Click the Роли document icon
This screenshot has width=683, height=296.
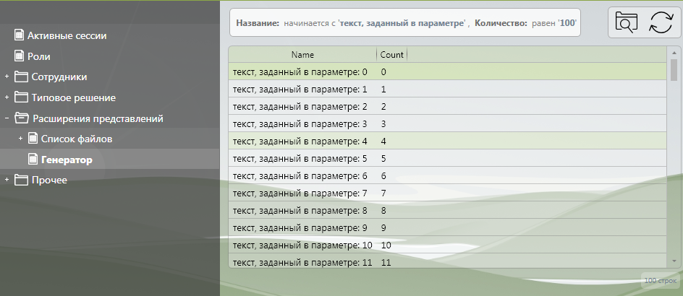20,56
